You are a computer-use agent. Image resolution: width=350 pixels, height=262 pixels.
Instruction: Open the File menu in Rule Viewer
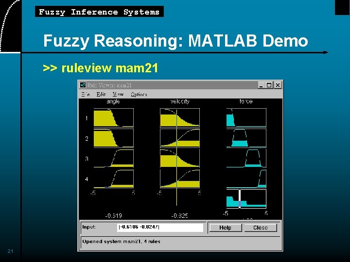[86, 95]
